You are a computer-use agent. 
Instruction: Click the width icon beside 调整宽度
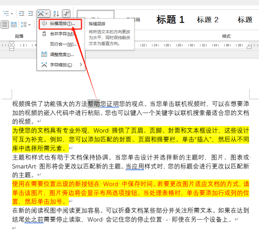(x=44, y=54)
